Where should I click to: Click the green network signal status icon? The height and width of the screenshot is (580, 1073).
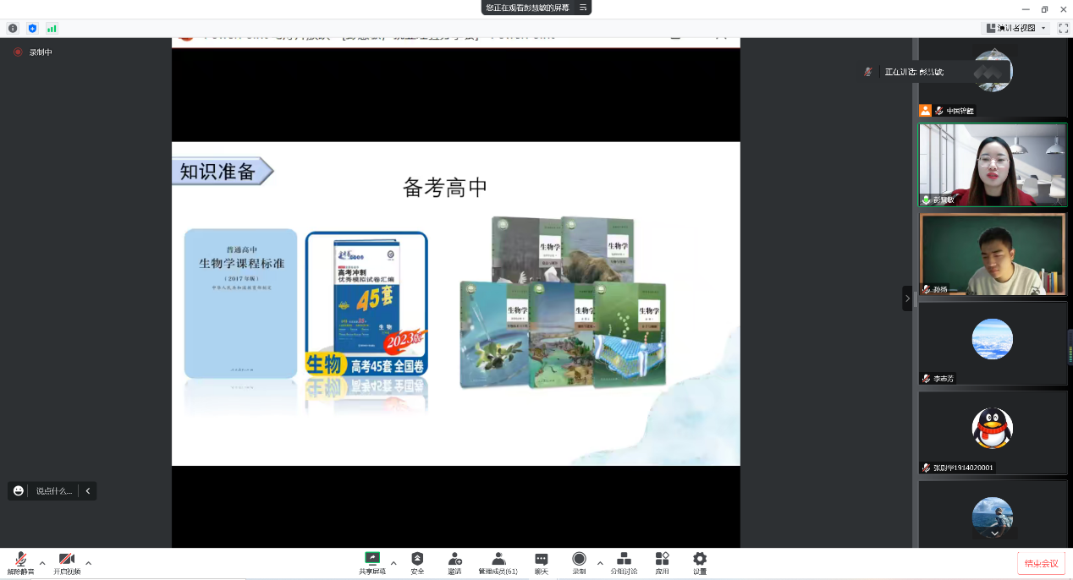[52, 28]
